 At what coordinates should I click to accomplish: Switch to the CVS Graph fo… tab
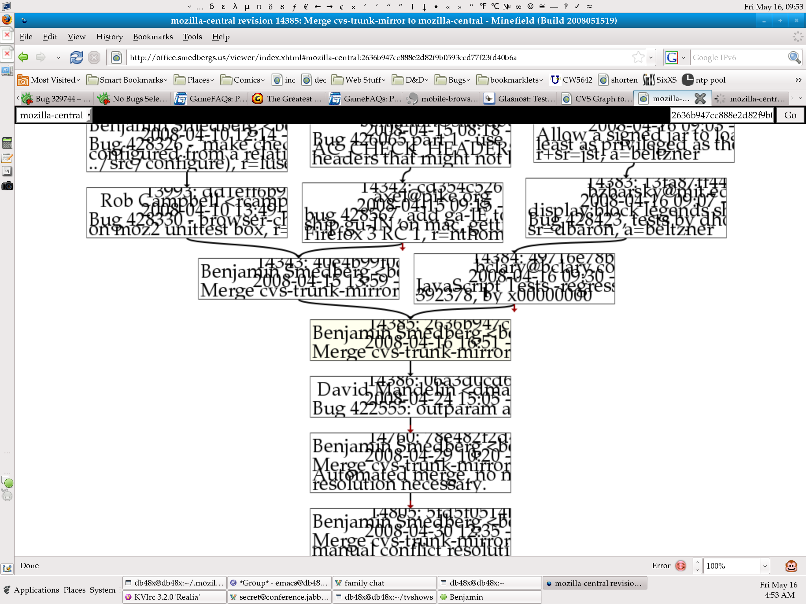click(596, 99)
